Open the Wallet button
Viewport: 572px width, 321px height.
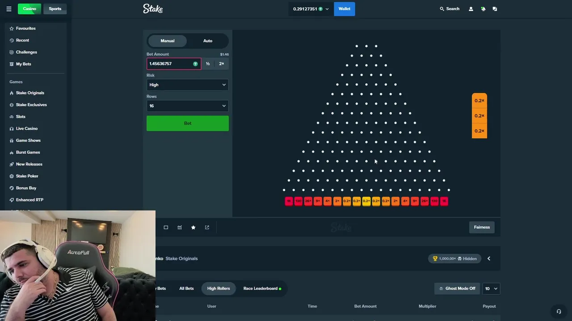point(345,9)
